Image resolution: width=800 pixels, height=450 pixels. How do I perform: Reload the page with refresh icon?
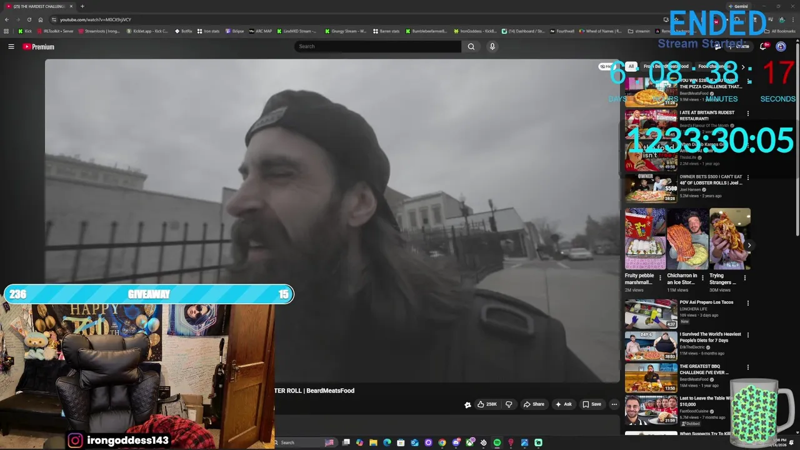[x=29, y=19]
